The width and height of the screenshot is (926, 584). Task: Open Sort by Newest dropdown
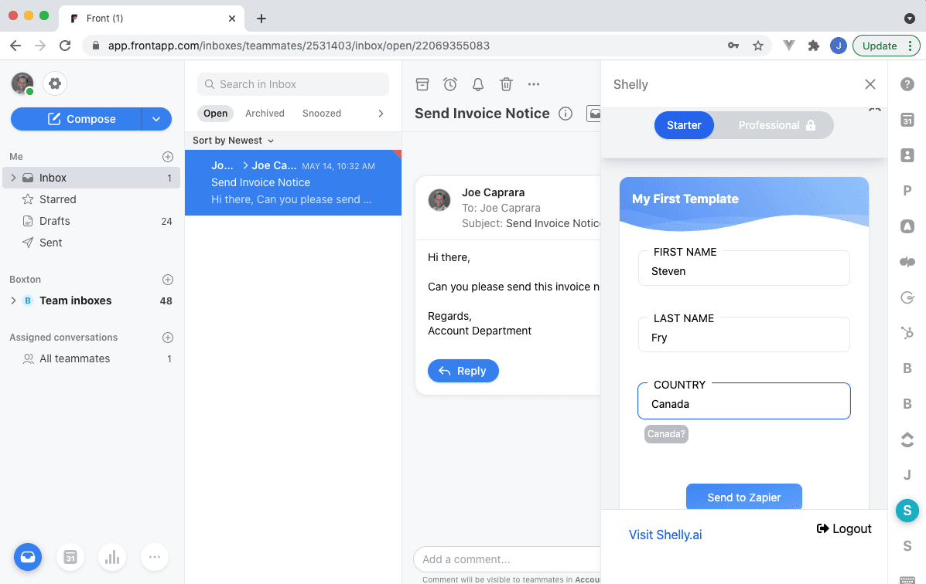[234, 141]
